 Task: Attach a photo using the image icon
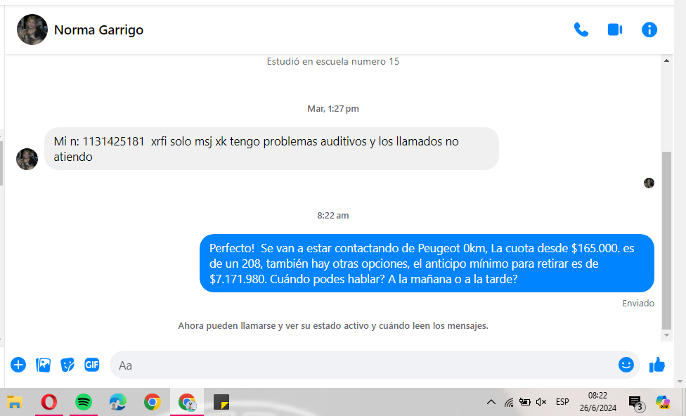click(x=43, y=365)
